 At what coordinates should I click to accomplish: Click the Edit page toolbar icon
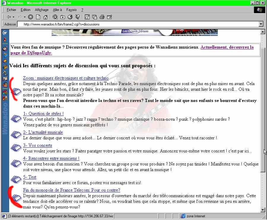109,17
